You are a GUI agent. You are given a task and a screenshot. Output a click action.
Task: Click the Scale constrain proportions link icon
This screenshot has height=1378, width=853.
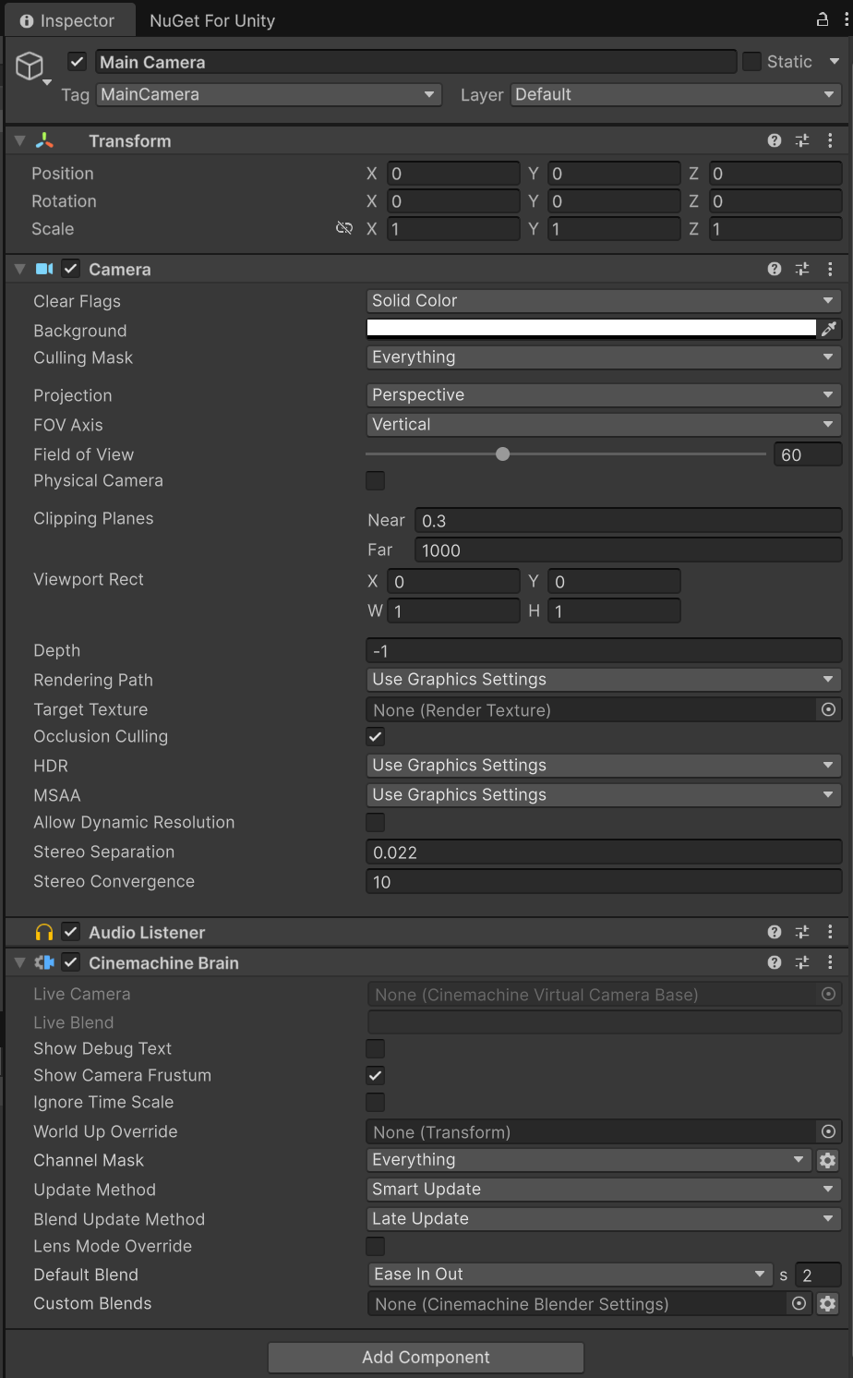point(344,228)
